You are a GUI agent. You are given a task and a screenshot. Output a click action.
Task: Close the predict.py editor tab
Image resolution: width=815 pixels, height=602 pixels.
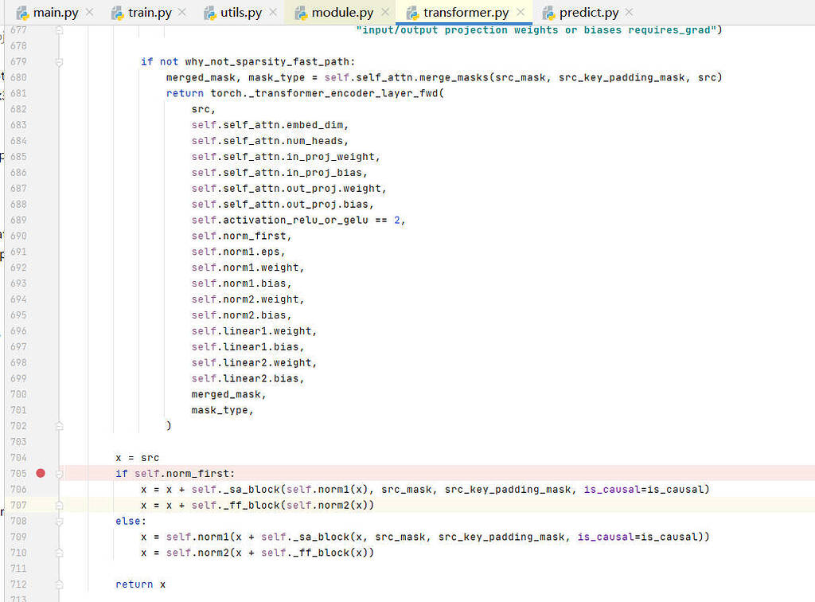(630, 13)
